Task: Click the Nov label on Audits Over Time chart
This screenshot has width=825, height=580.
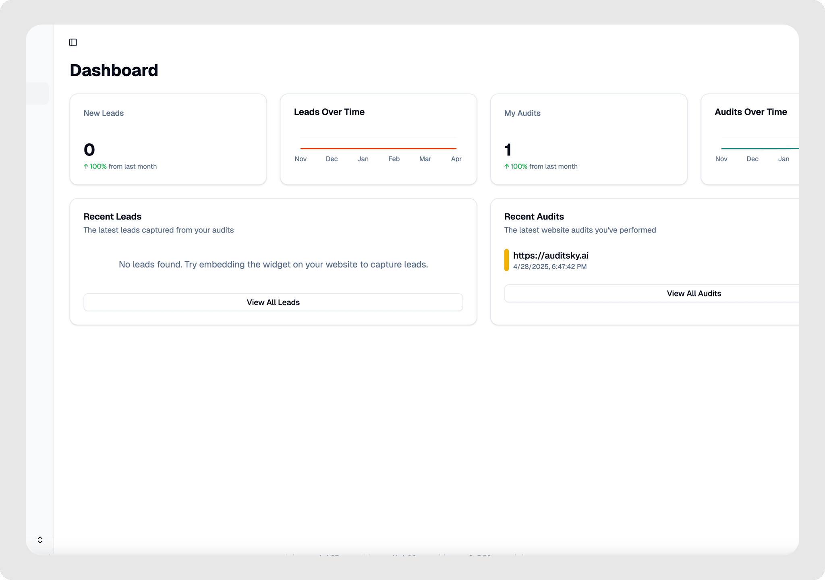Action: pyautogui.click(x=721, y=159)
